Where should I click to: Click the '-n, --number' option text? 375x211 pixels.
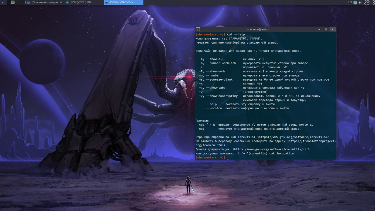(209, 75)
